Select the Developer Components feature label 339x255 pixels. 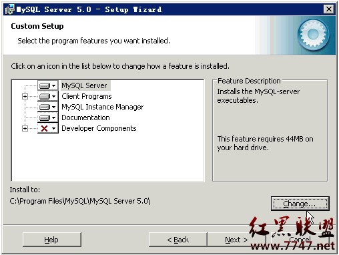99,128
